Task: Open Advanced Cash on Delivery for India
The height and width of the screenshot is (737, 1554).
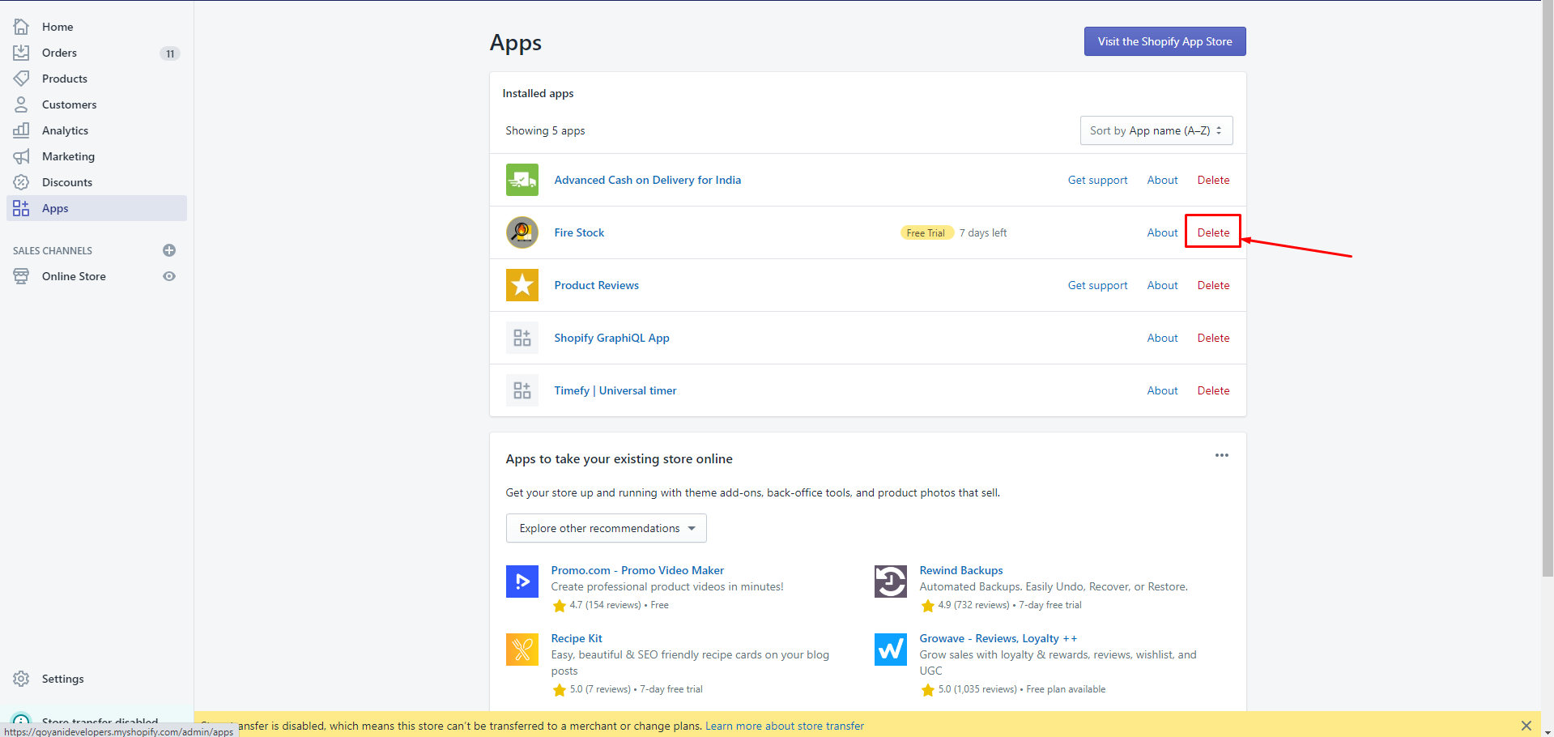Action: click(648, 180)
